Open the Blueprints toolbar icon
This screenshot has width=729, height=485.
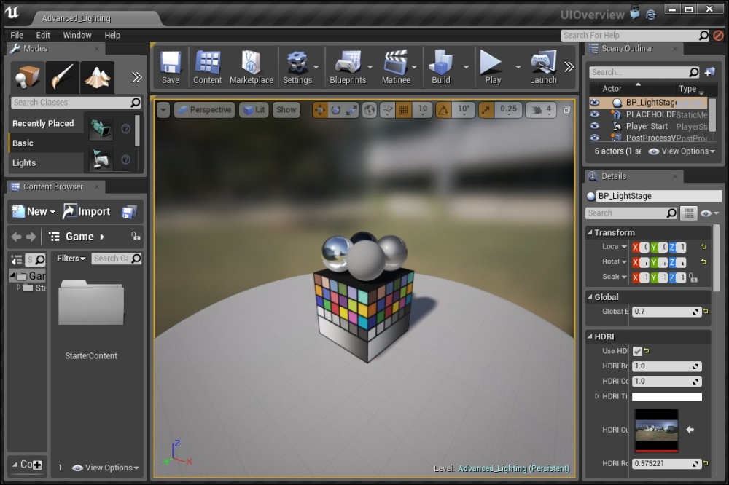click(348, 67)
